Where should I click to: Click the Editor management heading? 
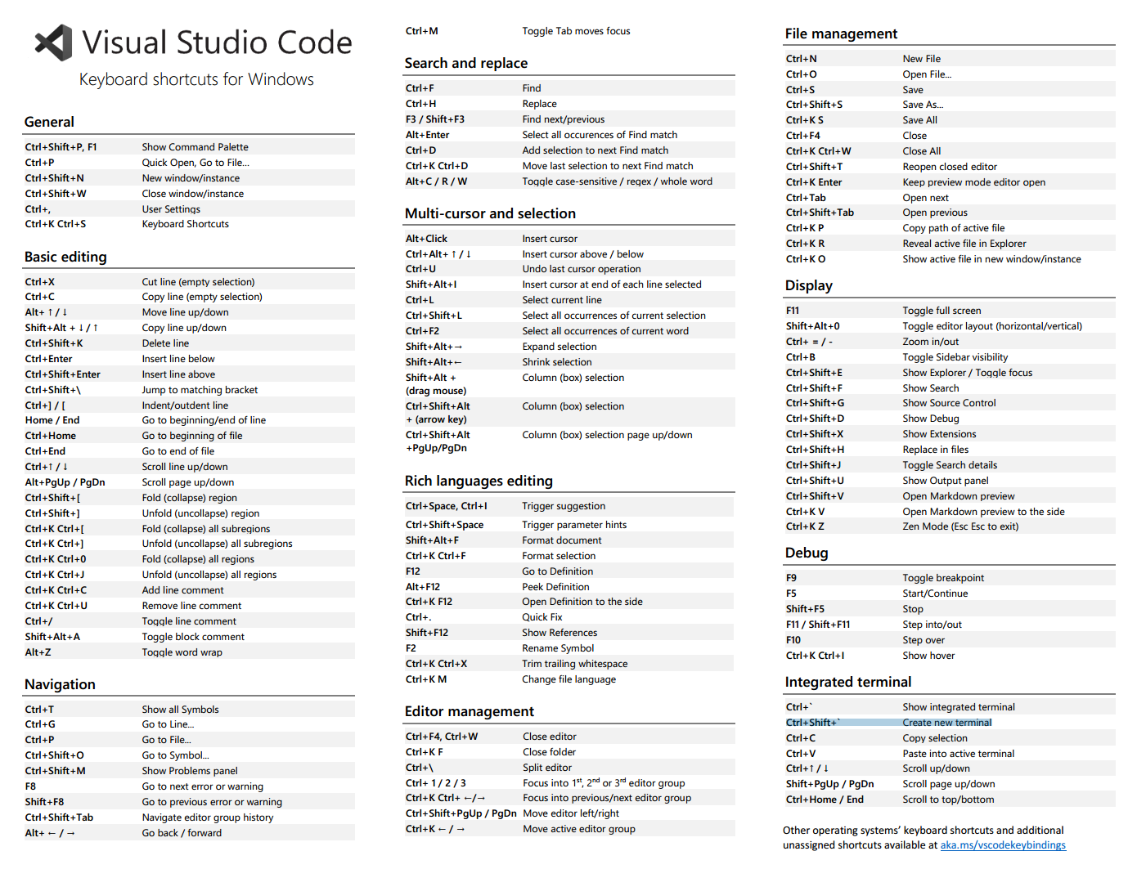point(469,711)
